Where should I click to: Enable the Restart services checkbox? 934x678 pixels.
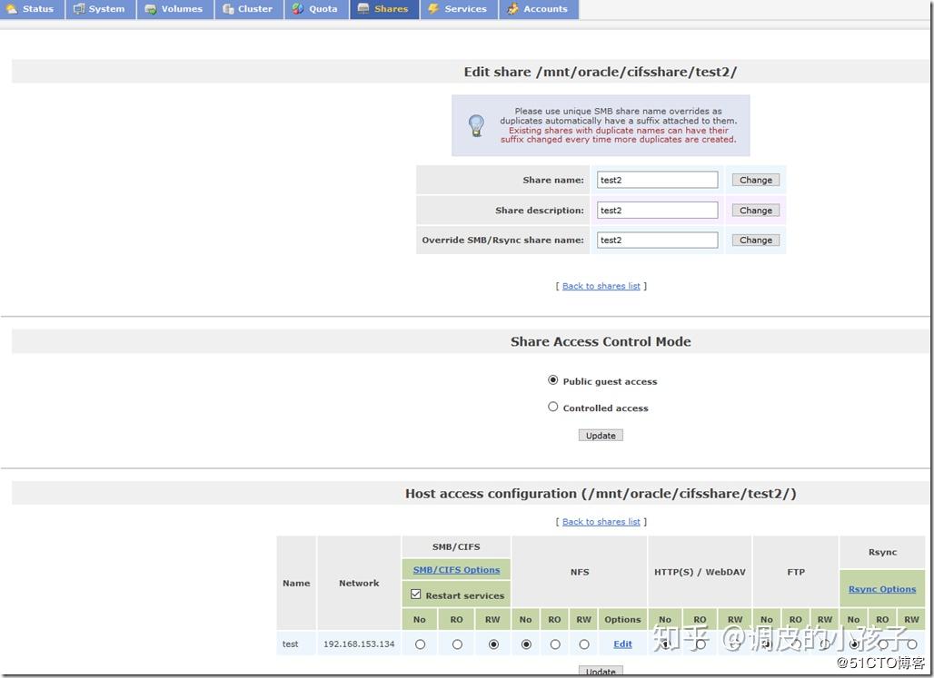tap(416, 594)
